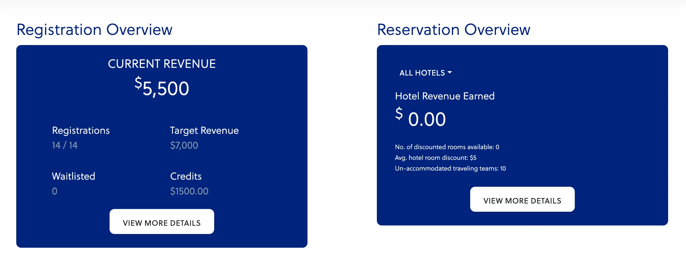Click the Credits $1500.00 value
Viewport: 686px width, 262px height.
pos(189,191)
